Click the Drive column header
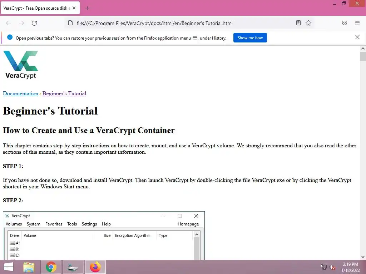This screenshot has height=274, width=366. pyautogui.click(x=14, y=235)
